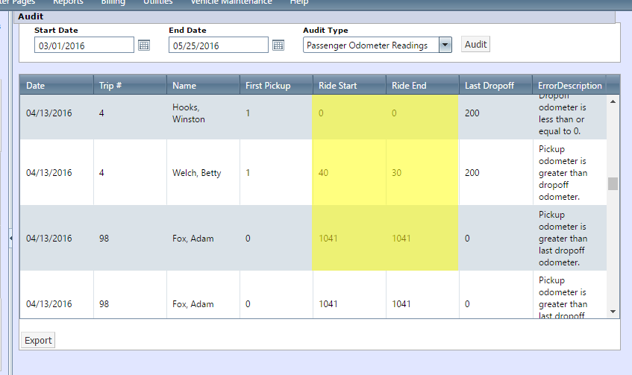Click the grid scrollbar down arrow
Screen dimensions: 632x375
click(613, 312)
